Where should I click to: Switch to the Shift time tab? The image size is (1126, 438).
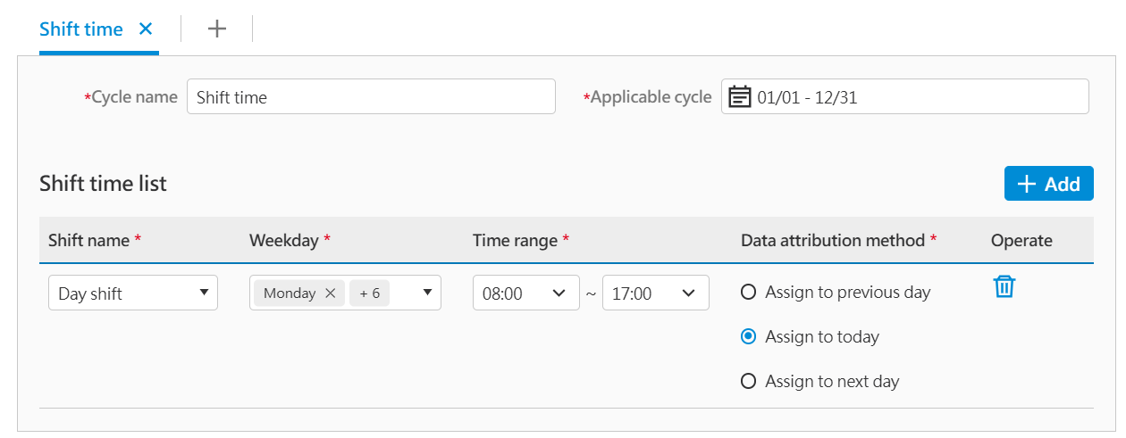(x=81, y=29)
